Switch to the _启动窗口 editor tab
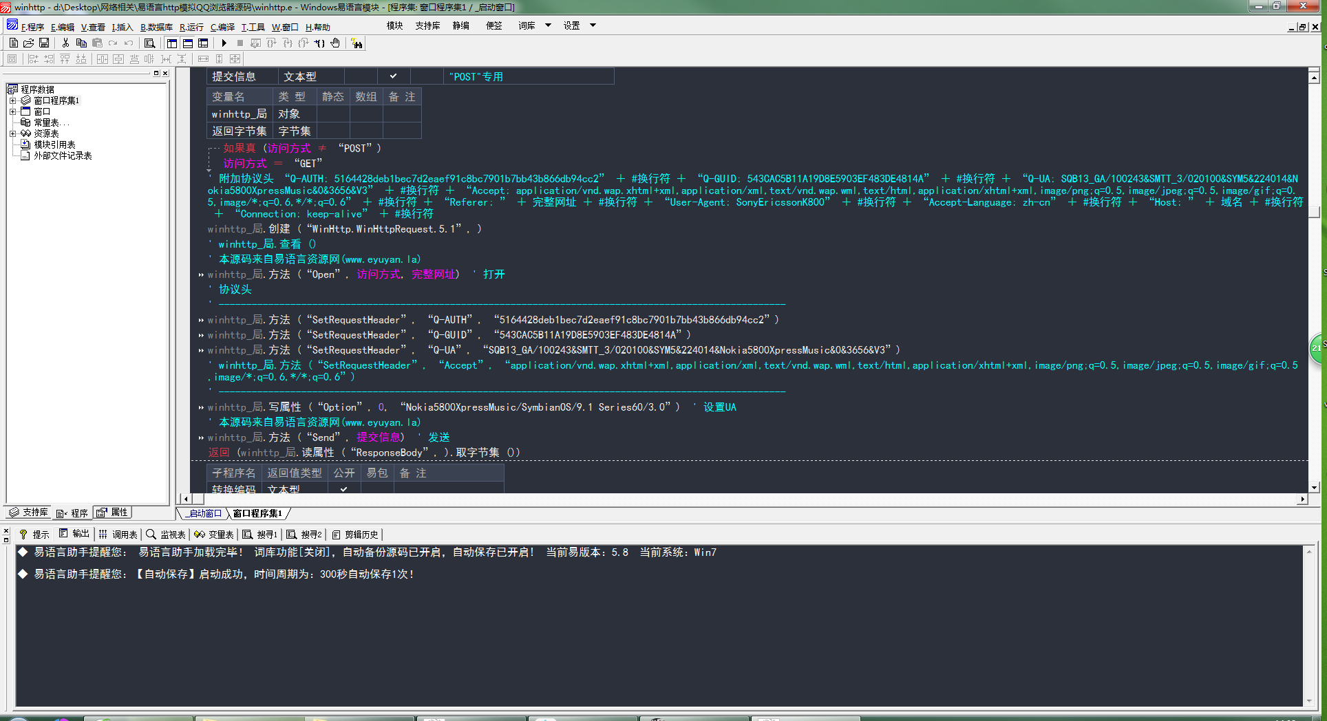This screenshot has height=721, width=1327. (x=204, y=513)
